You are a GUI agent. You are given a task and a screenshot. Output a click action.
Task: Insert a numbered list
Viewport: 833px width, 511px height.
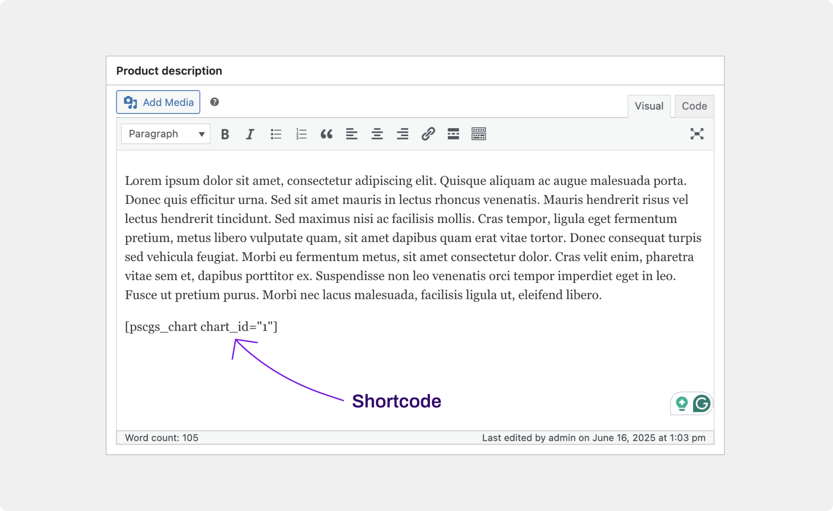[301, 134]
